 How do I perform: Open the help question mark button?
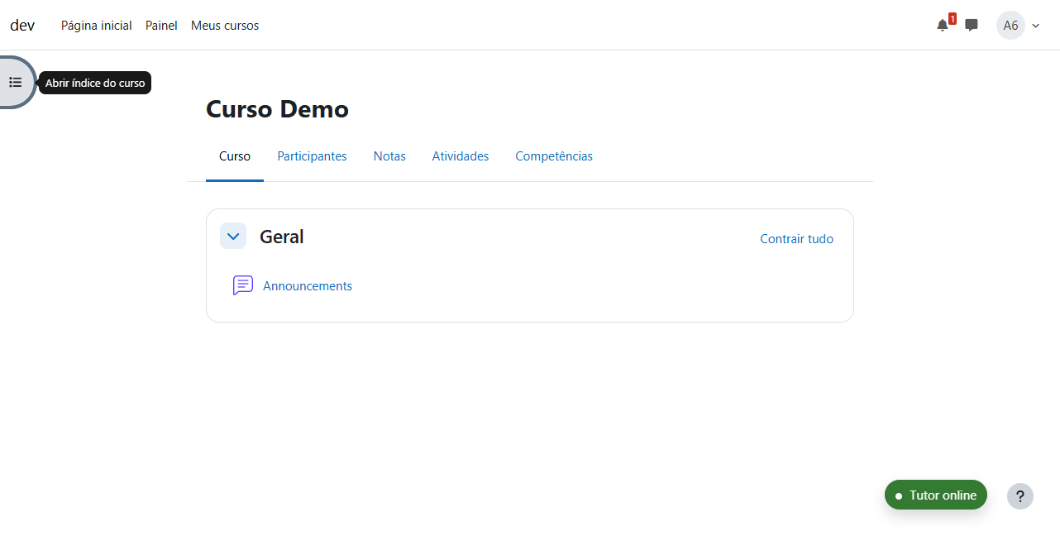tap(1020, 496)
